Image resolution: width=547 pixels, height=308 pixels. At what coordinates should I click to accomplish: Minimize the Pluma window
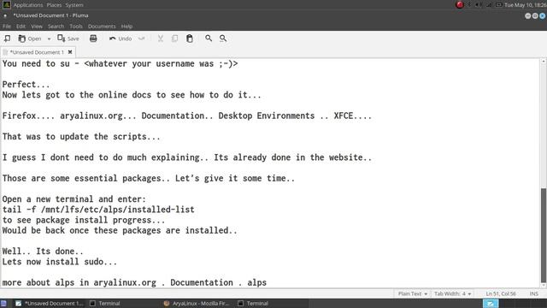click(528, 15)
